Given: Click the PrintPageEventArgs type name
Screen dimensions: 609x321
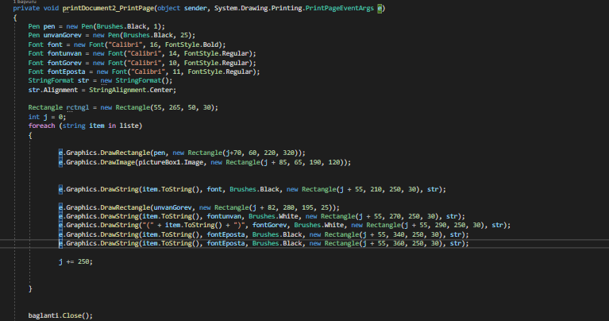Looking at the screenshot, I should (x=340, y=8).
